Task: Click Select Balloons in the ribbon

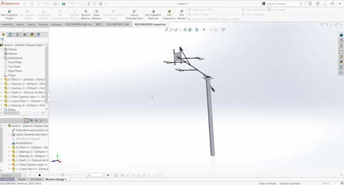Action: coord(97,15)
